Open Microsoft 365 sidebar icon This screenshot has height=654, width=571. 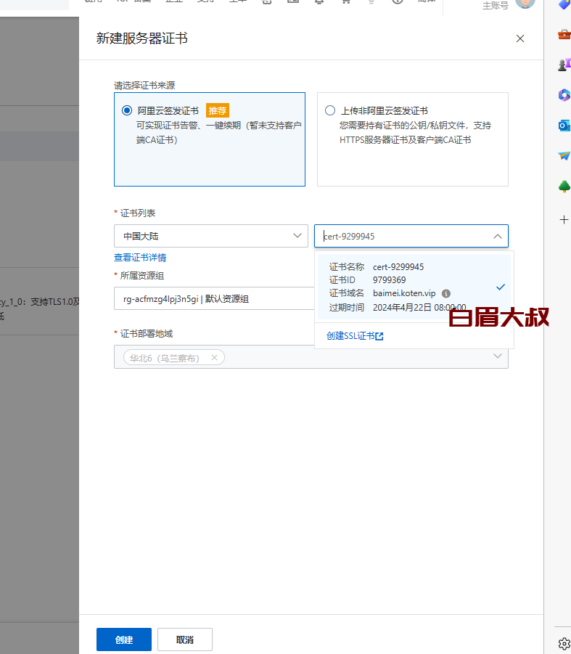click(564, 95)
